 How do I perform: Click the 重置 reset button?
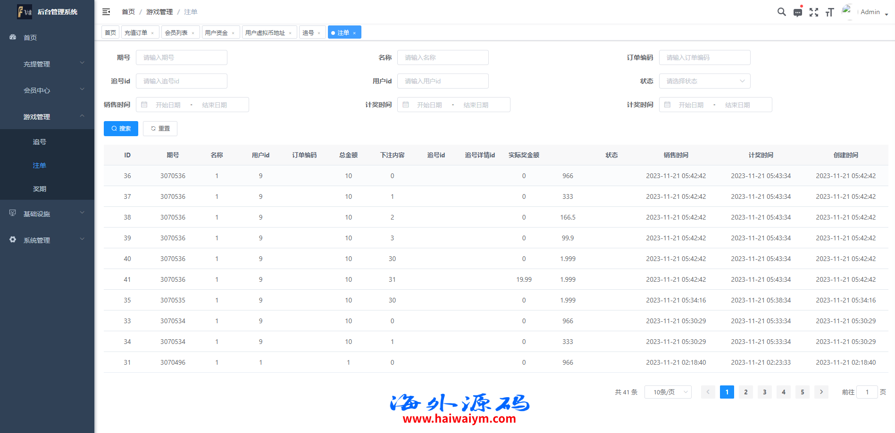[x=160, y=129]
